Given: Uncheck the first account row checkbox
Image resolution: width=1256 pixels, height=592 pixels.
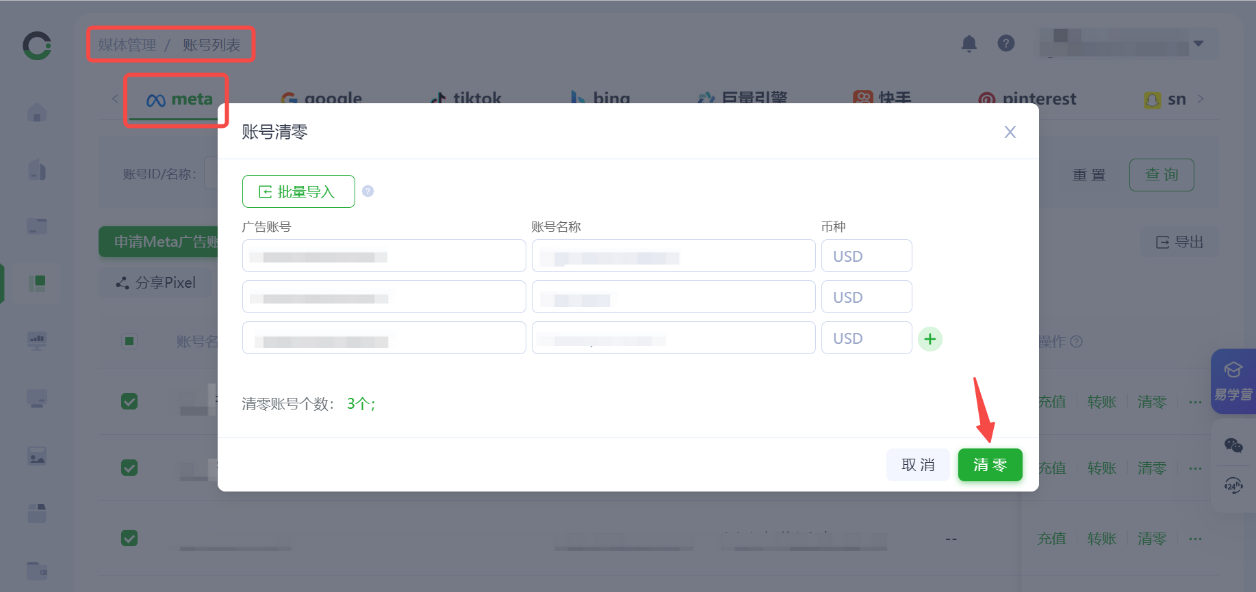Looking at the screenshot, I should [129, 401].
